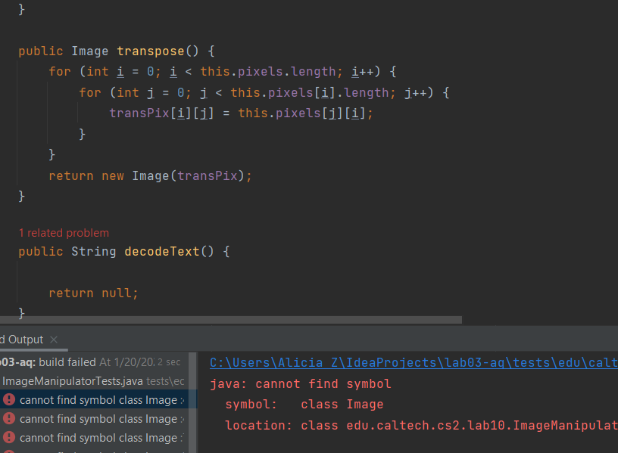Viewport: 618px width, 453px height.
Task: Click the transpose method name
Action: click(150, 51)
